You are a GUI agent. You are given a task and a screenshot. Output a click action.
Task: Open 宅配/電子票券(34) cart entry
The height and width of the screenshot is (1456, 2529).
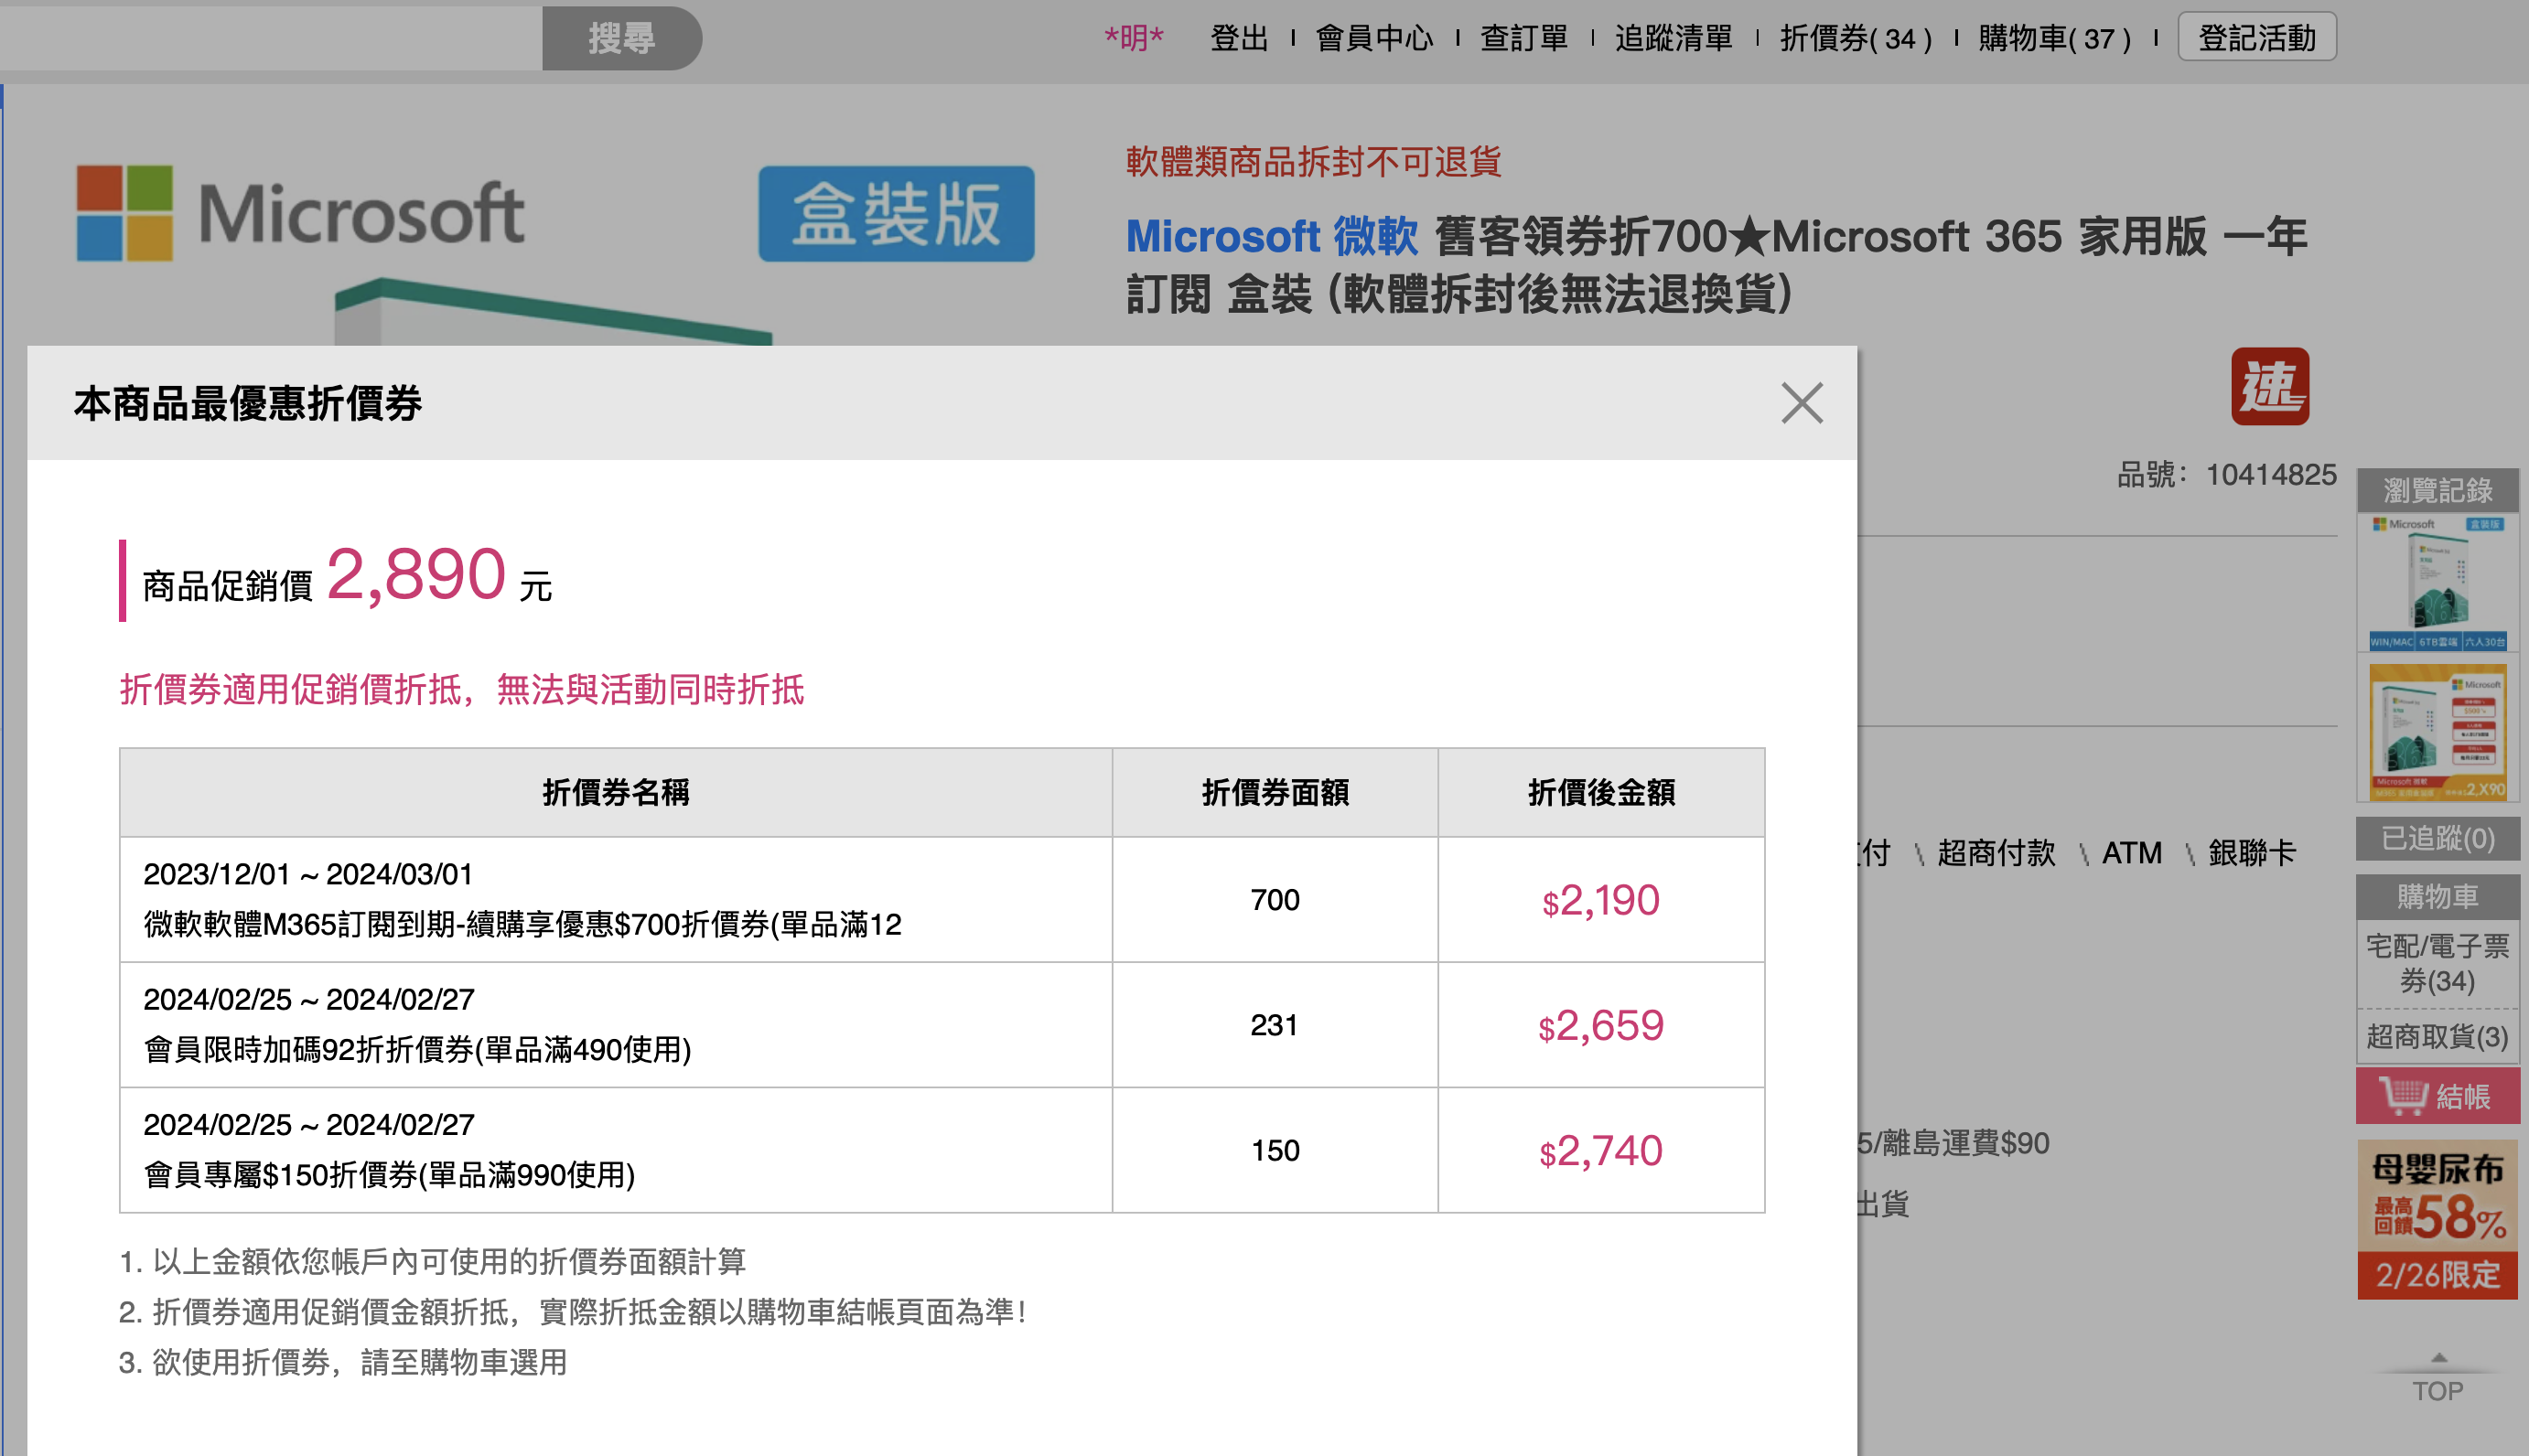click(x=2437, y=963)
